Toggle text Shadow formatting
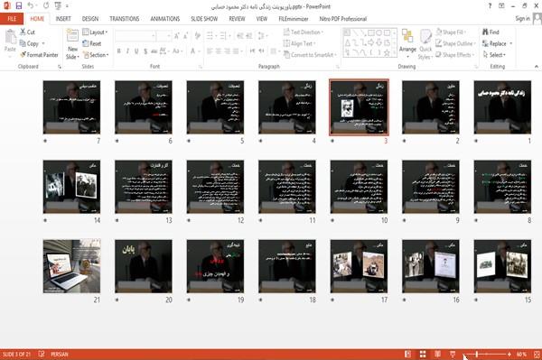Viewport: 542px width, 360px height. click(x=145, y=51)
